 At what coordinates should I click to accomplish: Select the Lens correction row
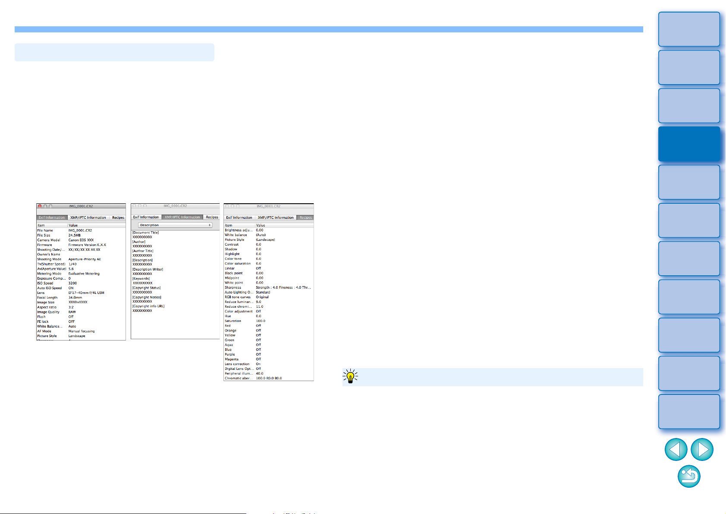269,364
